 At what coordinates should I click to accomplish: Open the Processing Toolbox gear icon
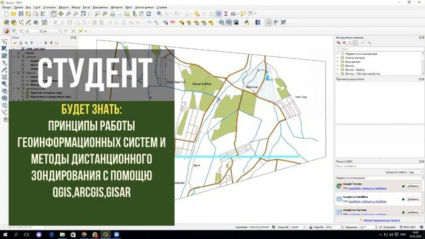(218, 14)
